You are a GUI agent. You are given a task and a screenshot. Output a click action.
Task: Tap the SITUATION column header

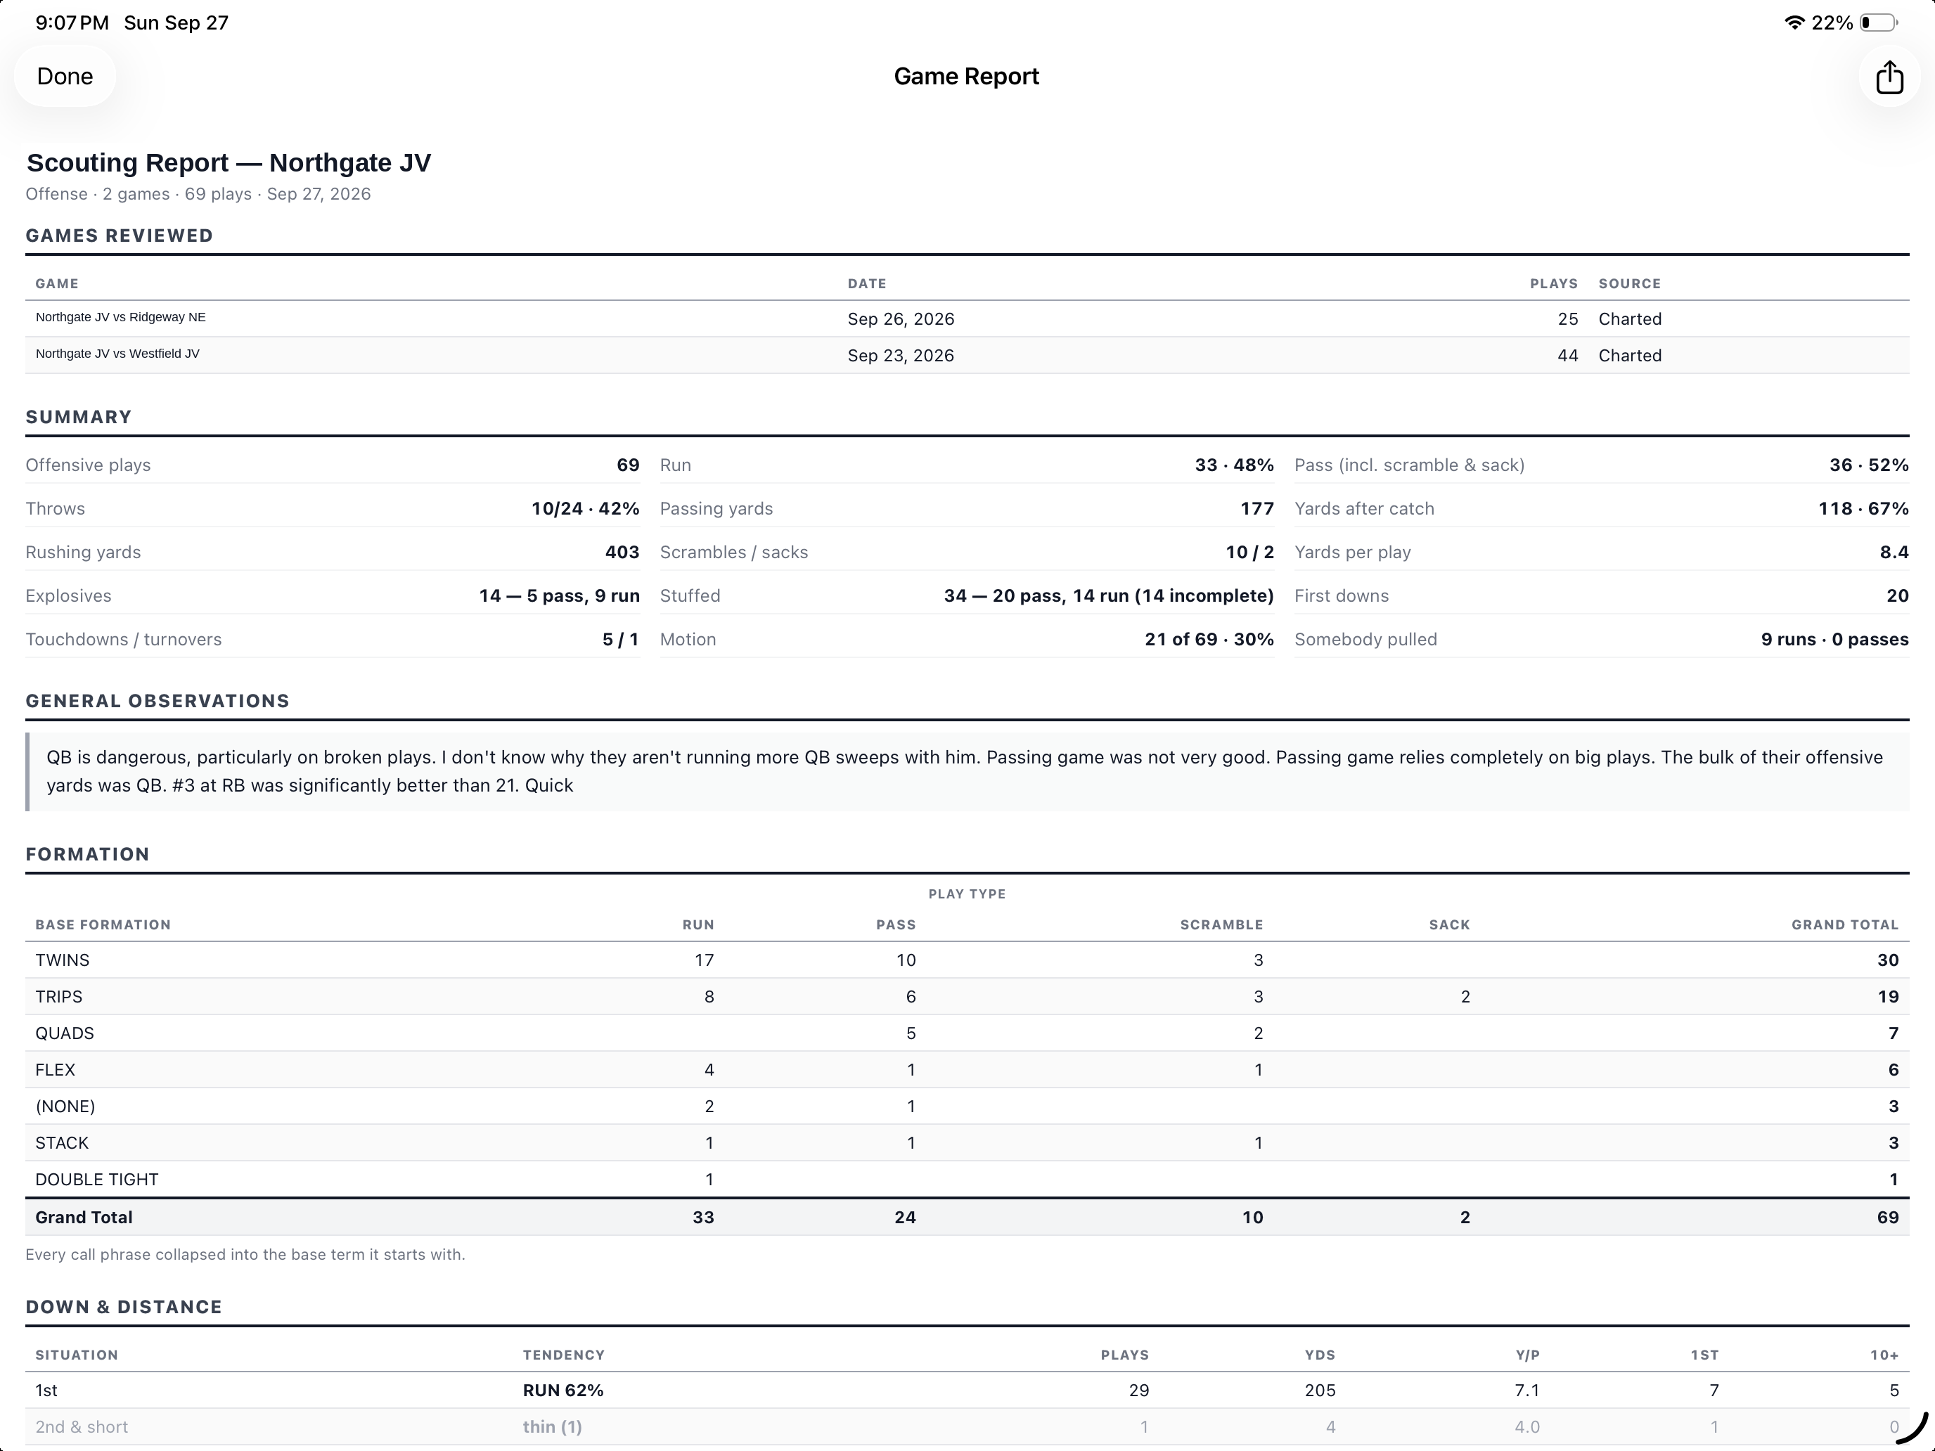point(76,1355)
